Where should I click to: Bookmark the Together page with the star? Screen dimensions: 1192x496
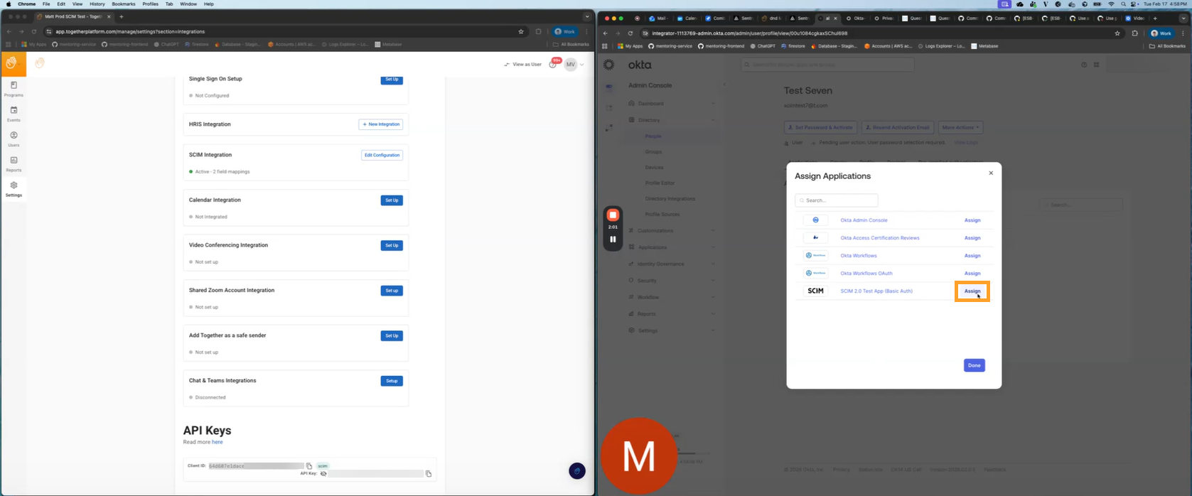521,31
